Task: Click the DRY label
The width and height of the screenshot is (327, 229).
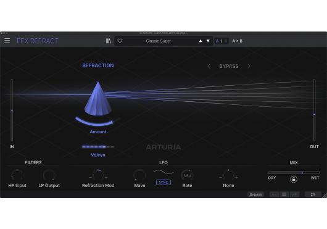Action: point(272,178)
